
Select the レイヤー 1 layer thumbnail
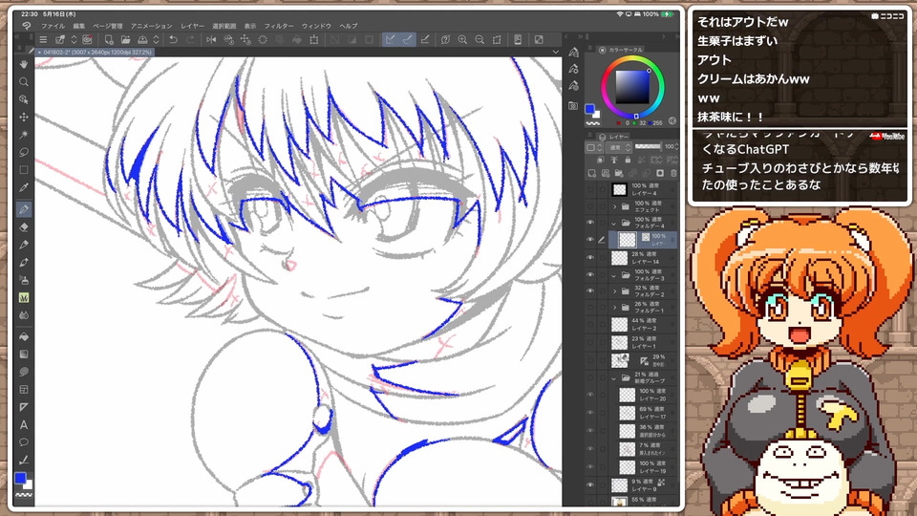pyautogui.click(x=619, y=342)
